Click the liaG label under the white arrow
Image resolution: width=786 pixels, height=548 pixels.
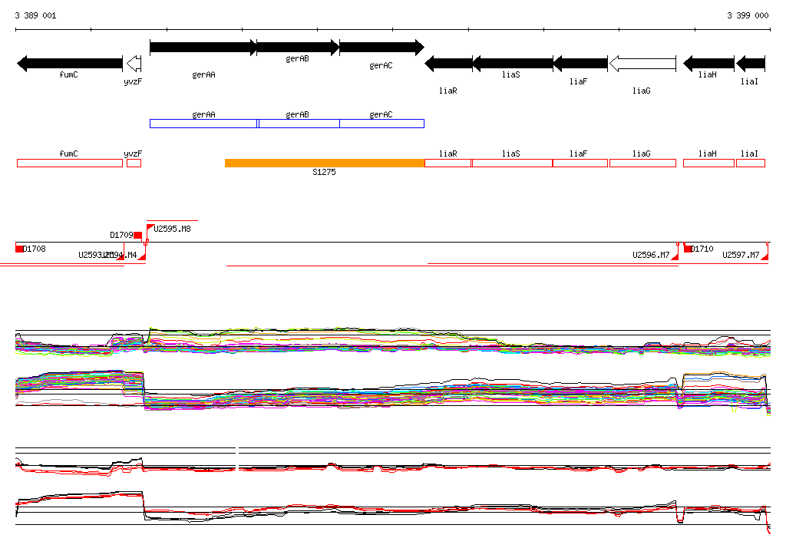(x=642, y=91)
